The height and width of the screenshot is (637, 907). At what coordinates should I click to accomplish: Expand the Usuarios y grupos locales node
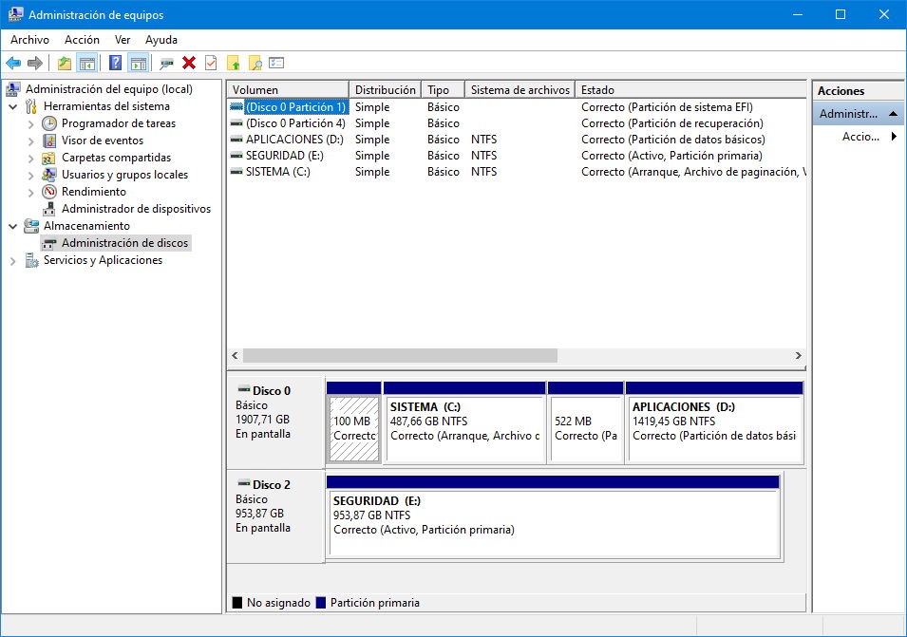tap(31, 175)
